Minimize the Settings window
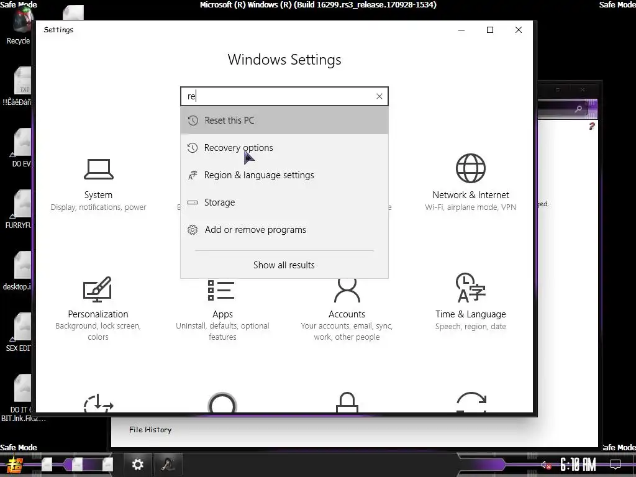 pyautogui.click(x=461, y=30)
